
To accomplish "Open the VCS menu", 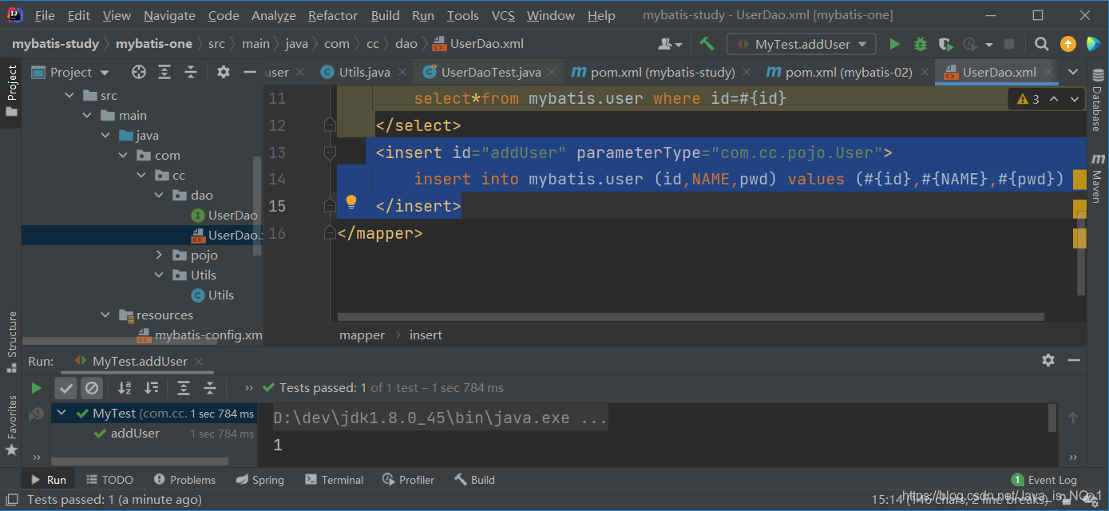I will pos(503,16).
